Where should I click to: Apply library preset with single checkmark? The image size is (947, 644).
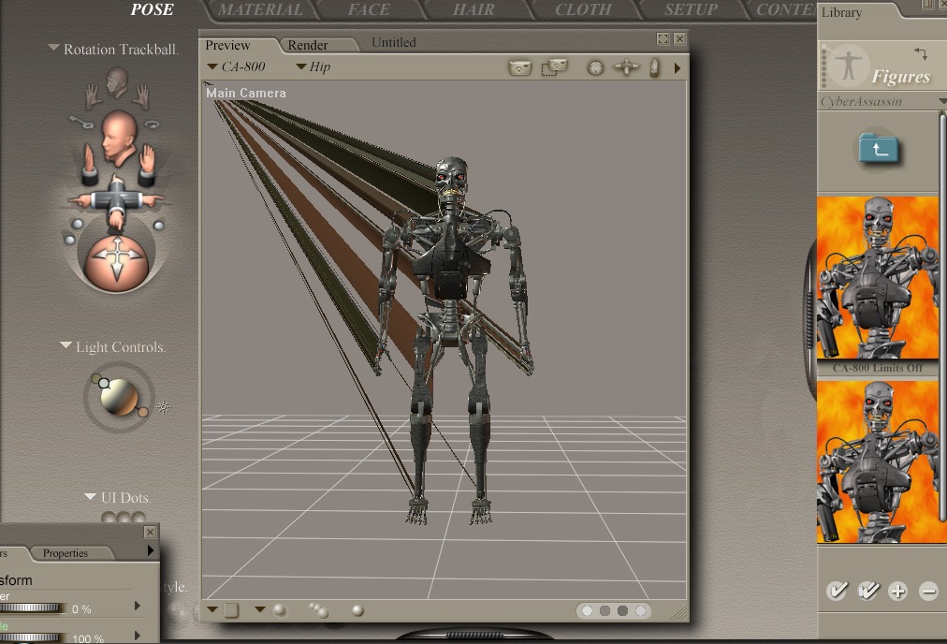[837, 591]
